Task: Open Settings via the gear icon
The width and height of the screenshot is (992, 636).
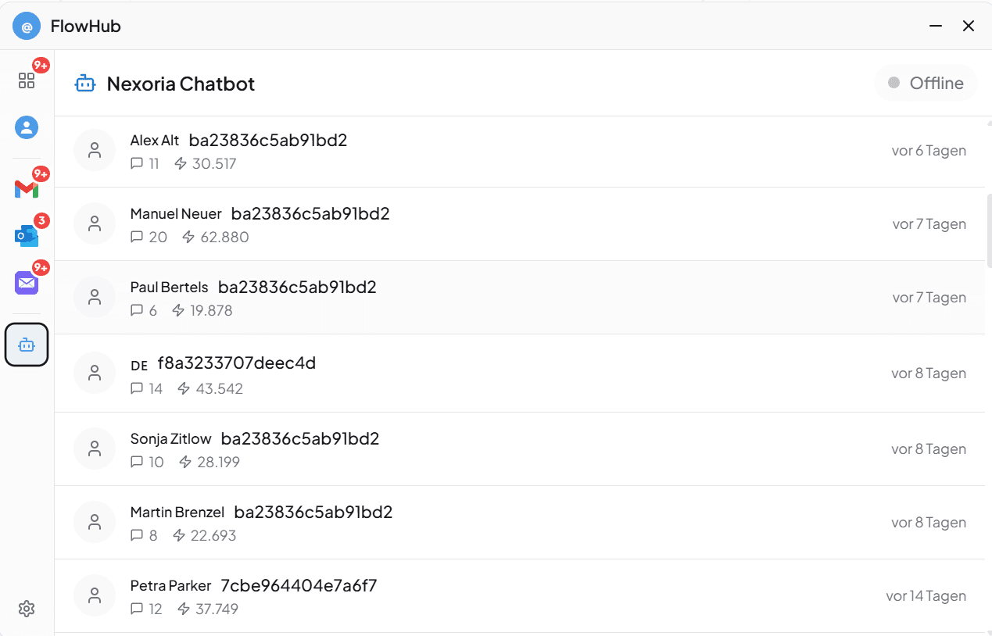Action: (x=27, y=608)
